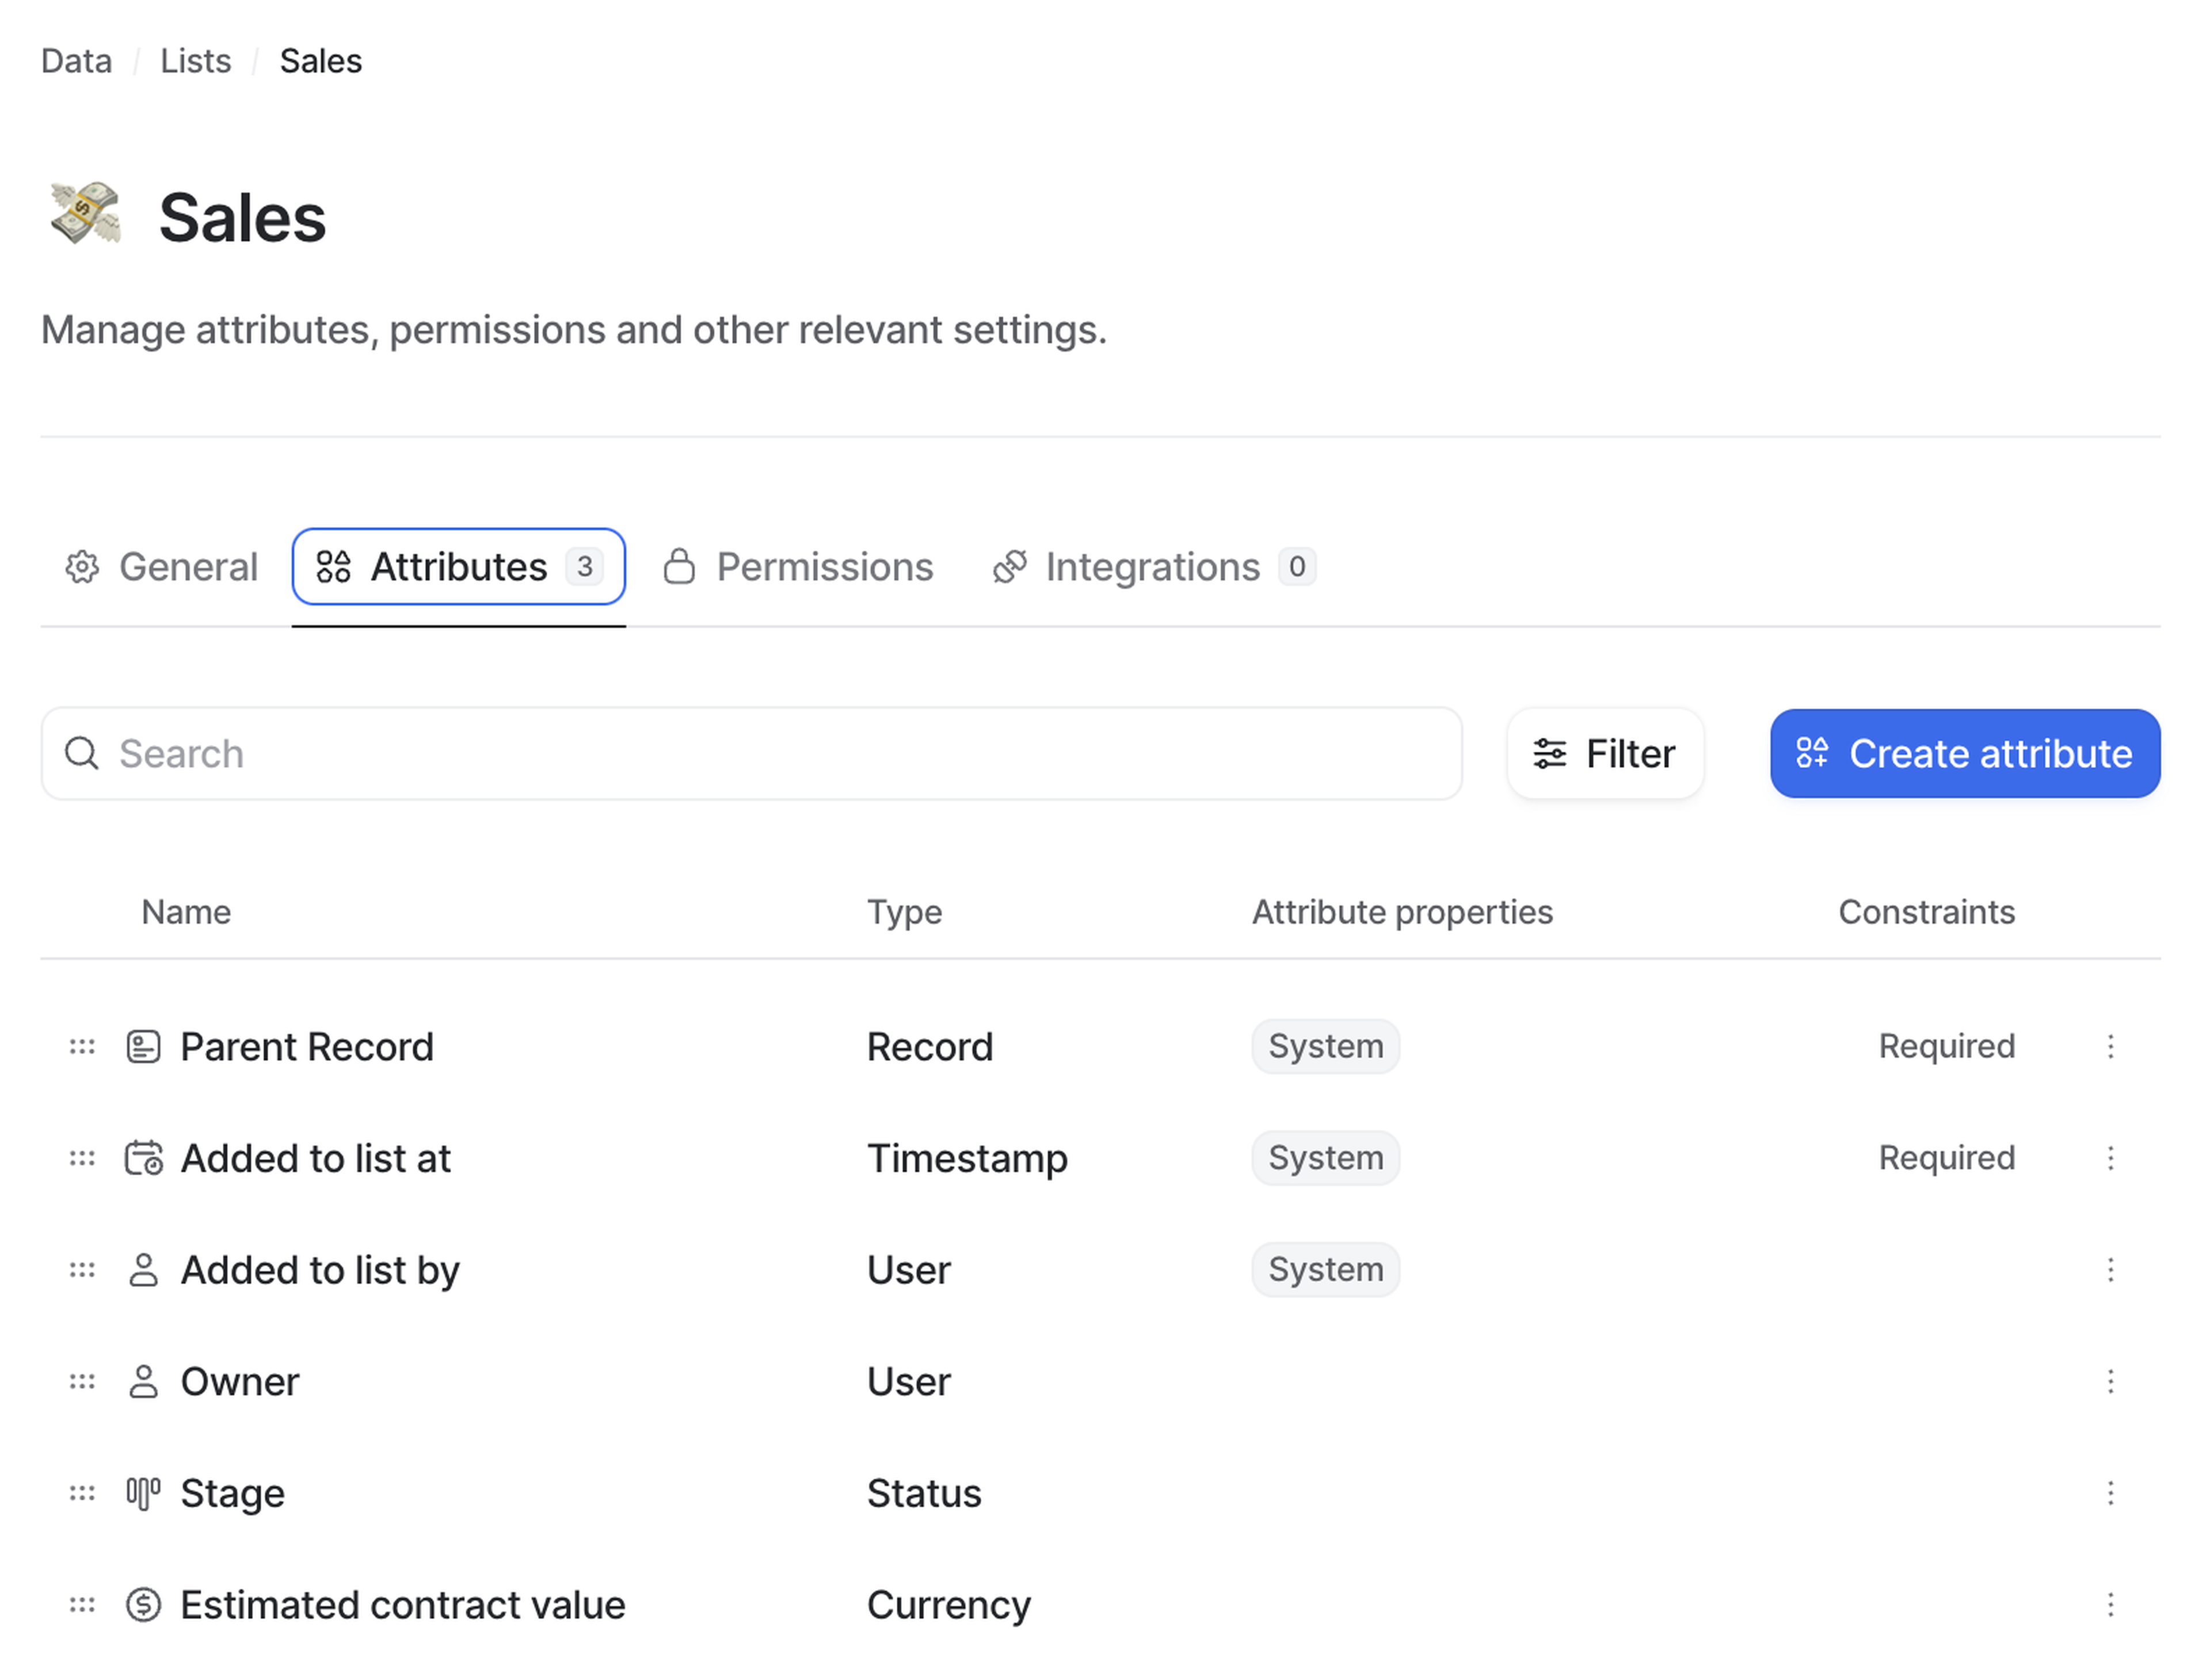Viewport: 2210px width, 1680px height.
Task: Go to Lists in the breadcrumb
Action: [195, 61]
